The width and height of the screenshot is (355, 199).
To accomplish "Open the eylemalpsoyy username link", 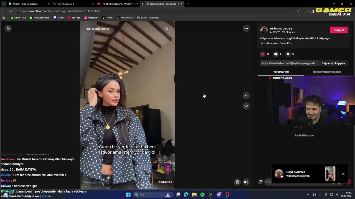I will pos(281,28).
